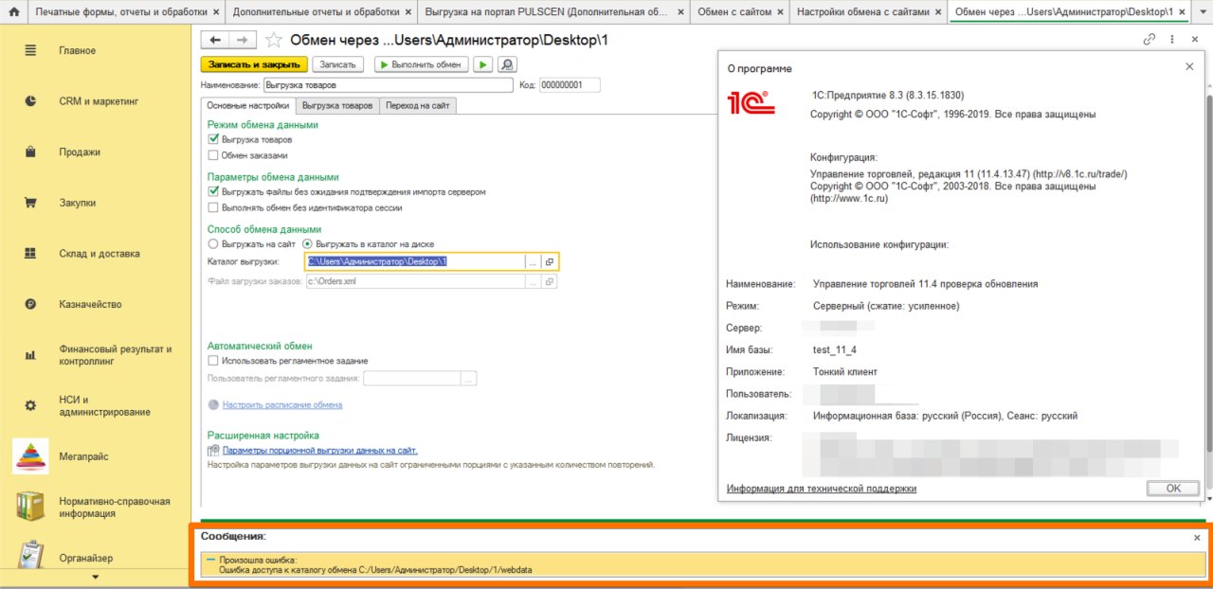Viewport: 1213px width, 589px height.
Task: Open Файл загрузки заказов ellipsis chooser
Action: (x=533, y=281)
